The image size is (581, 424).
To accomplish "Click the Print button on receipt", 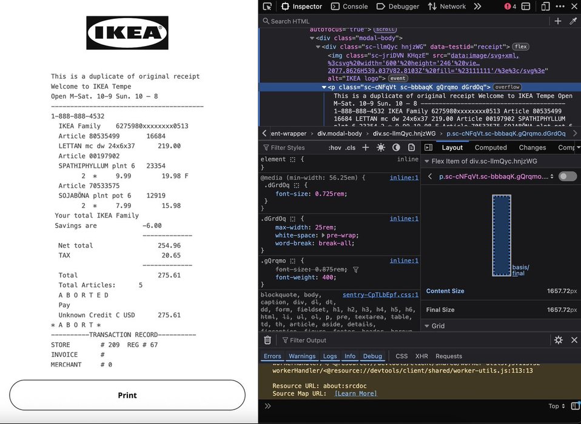I will 127,395.
